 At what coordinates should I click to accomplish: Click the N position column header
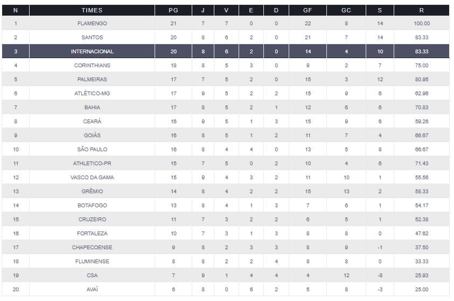tap(15, 10)
